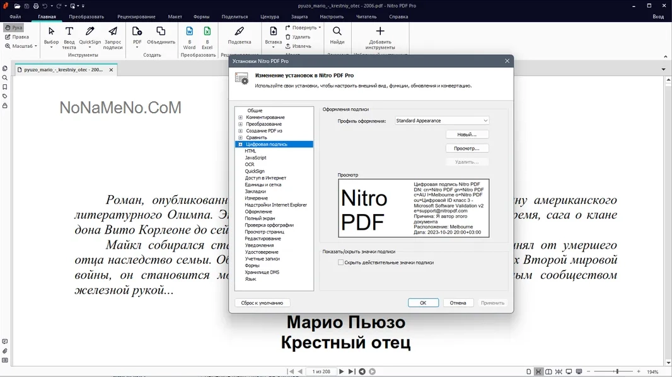Image resolution: width=672 pixels, height=377 pixels.
Task: Click the Объединить combine files icon
Action: (x=161, y=31)
